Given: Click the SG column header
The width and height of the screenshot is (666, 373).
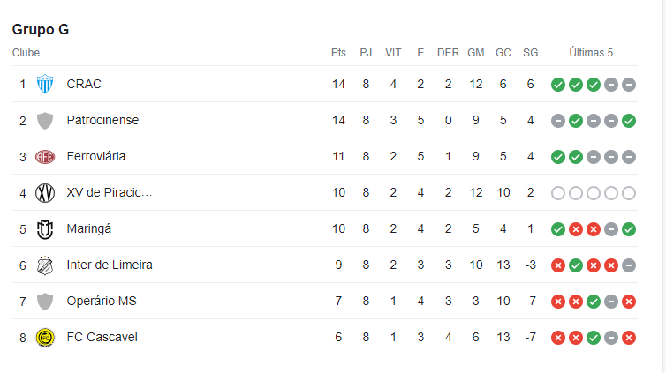Looking at the screenshot, I should [531, 53].
